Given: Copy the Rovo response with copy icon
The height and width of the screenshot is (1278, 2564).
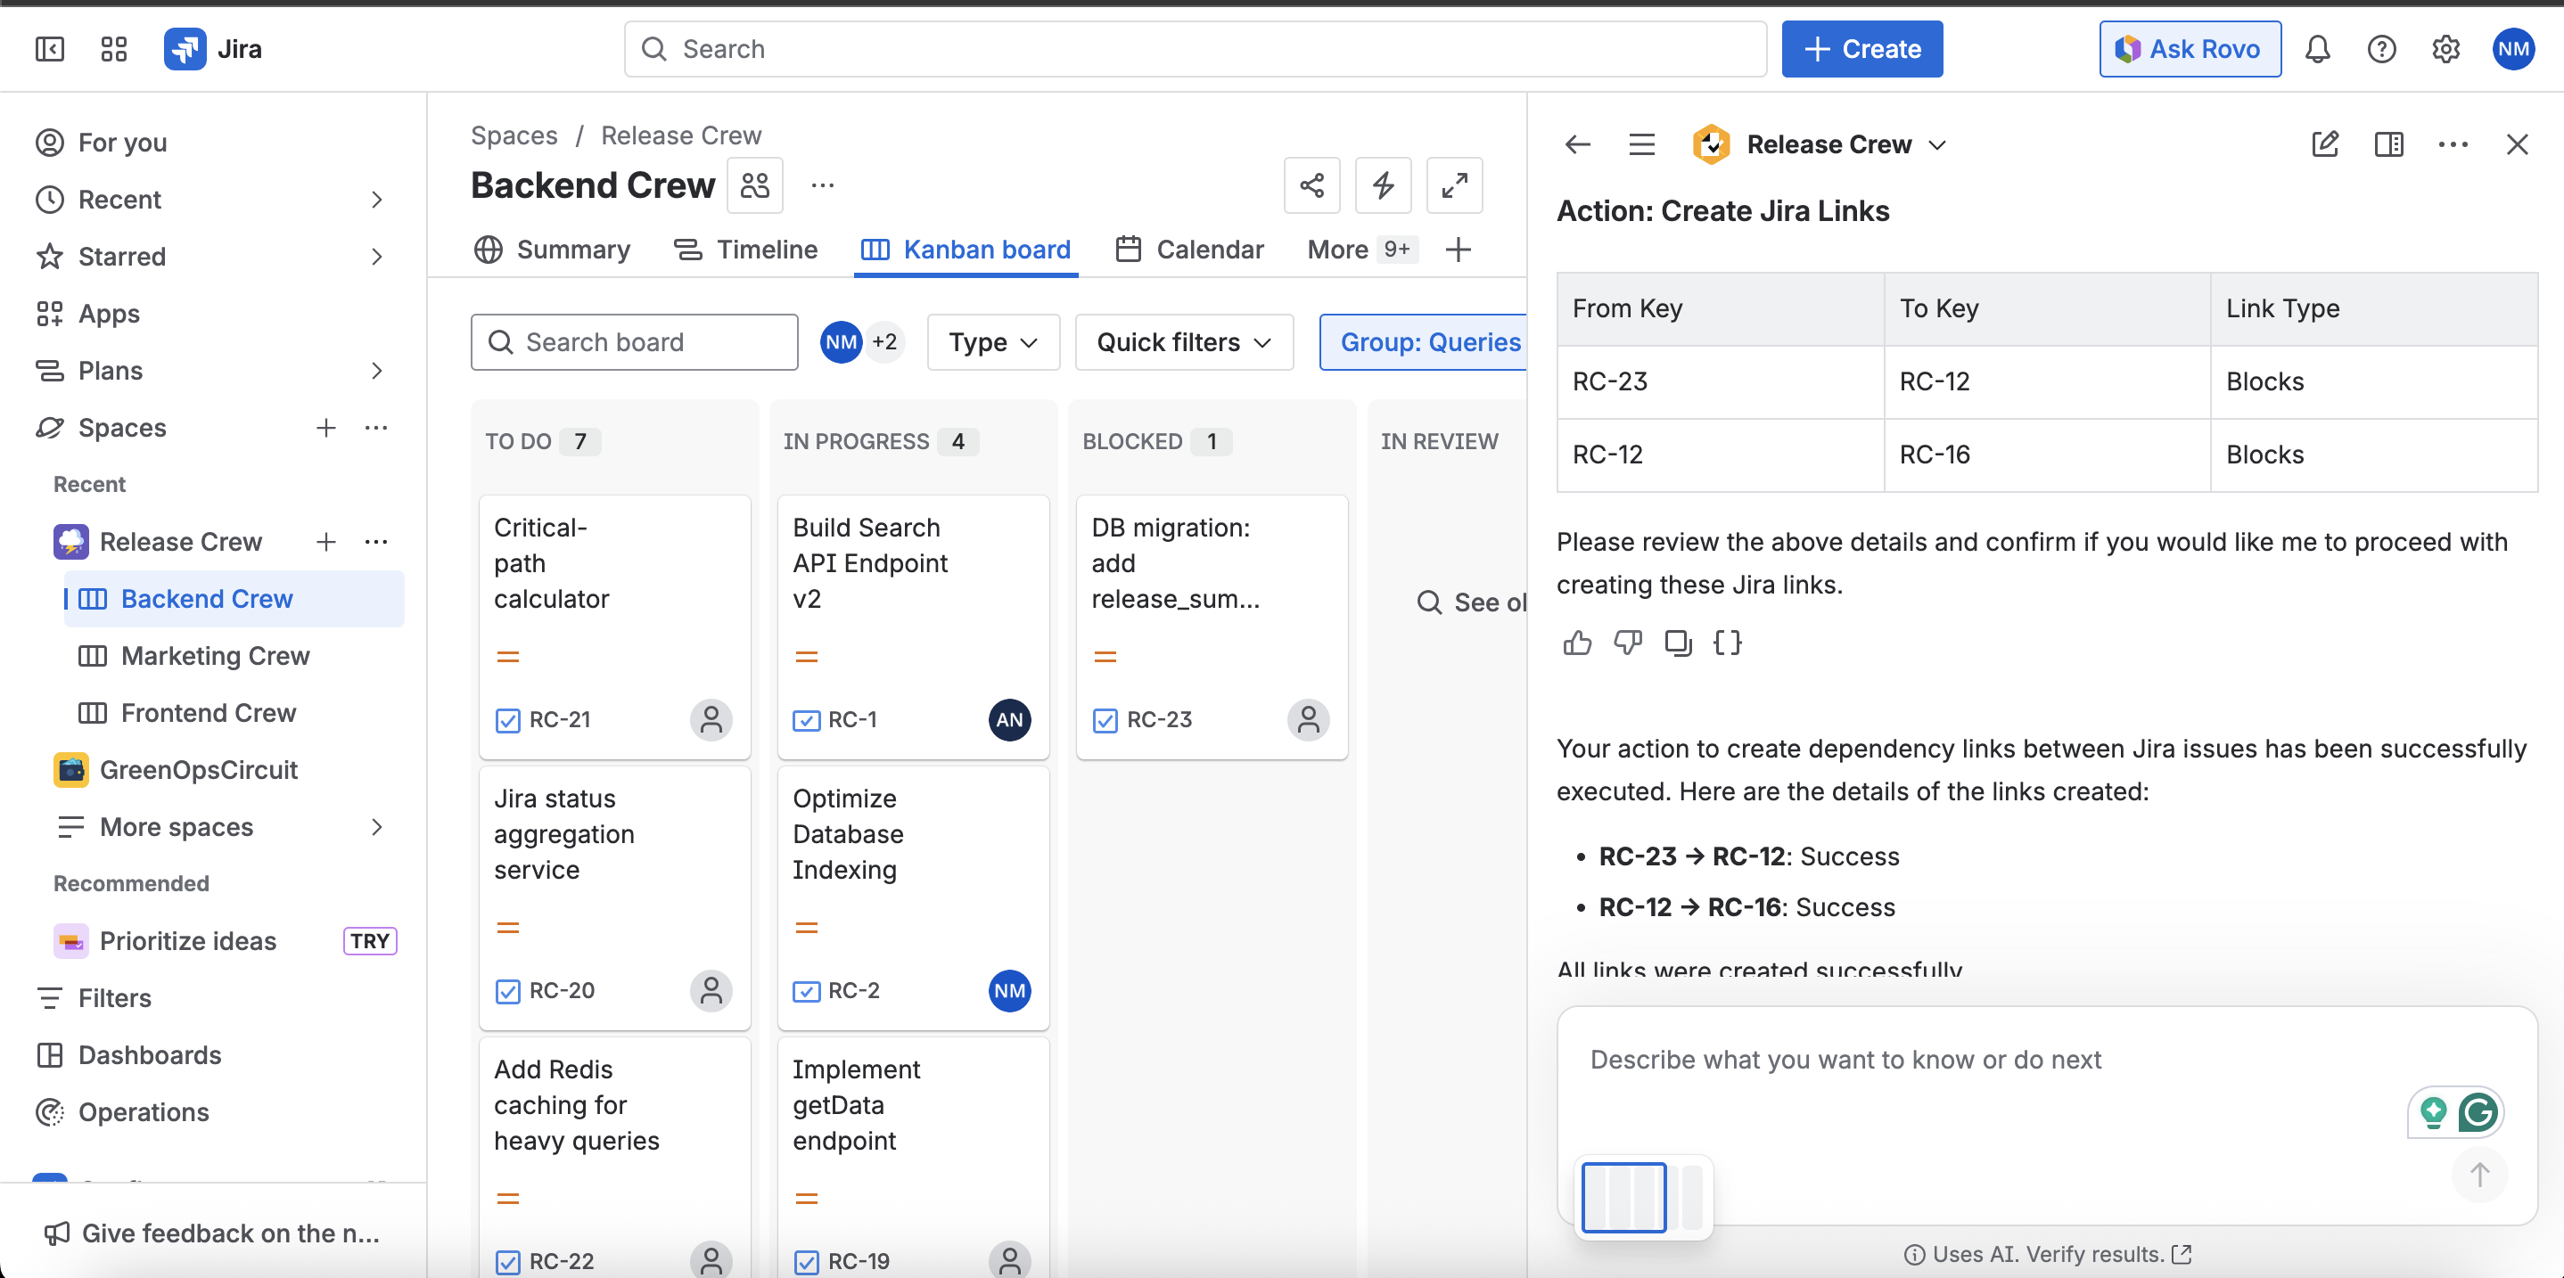Looking at the screenshot, I should pyautogui.click(x=1678, y=643).
